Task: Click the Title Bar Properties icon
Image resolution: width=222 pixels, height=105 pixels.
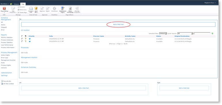Action: point(77,8)
